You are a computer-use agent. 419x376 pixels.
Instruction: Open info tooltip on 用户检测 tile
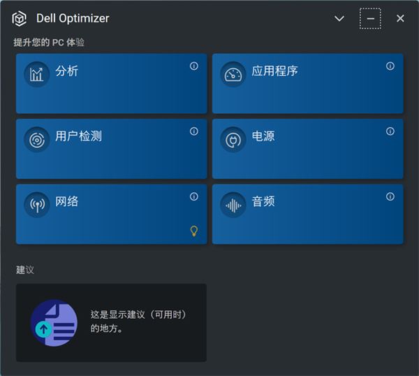pyautogui.click(x=194, y=131)
